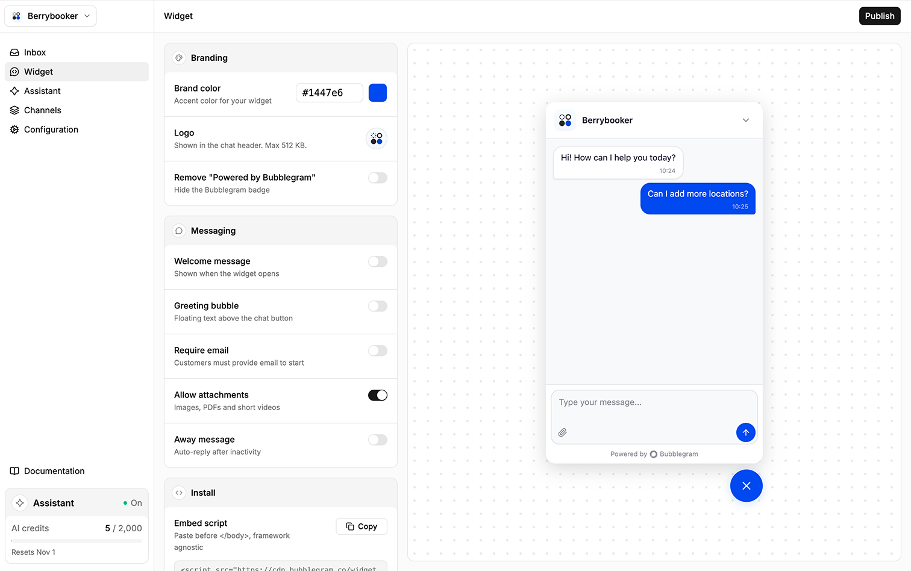Toggle Require email on
Image resolution: width=911 pixels, height=571 pixels.
[378, 351]
